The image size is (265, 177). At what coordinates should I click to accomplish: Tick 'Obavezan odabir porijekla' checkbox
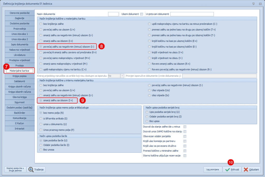[185, 136]
